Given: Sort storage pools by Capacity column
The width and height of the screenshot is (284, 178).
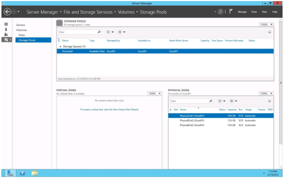Looking at the screenshot, I should [x=205, y=41].
